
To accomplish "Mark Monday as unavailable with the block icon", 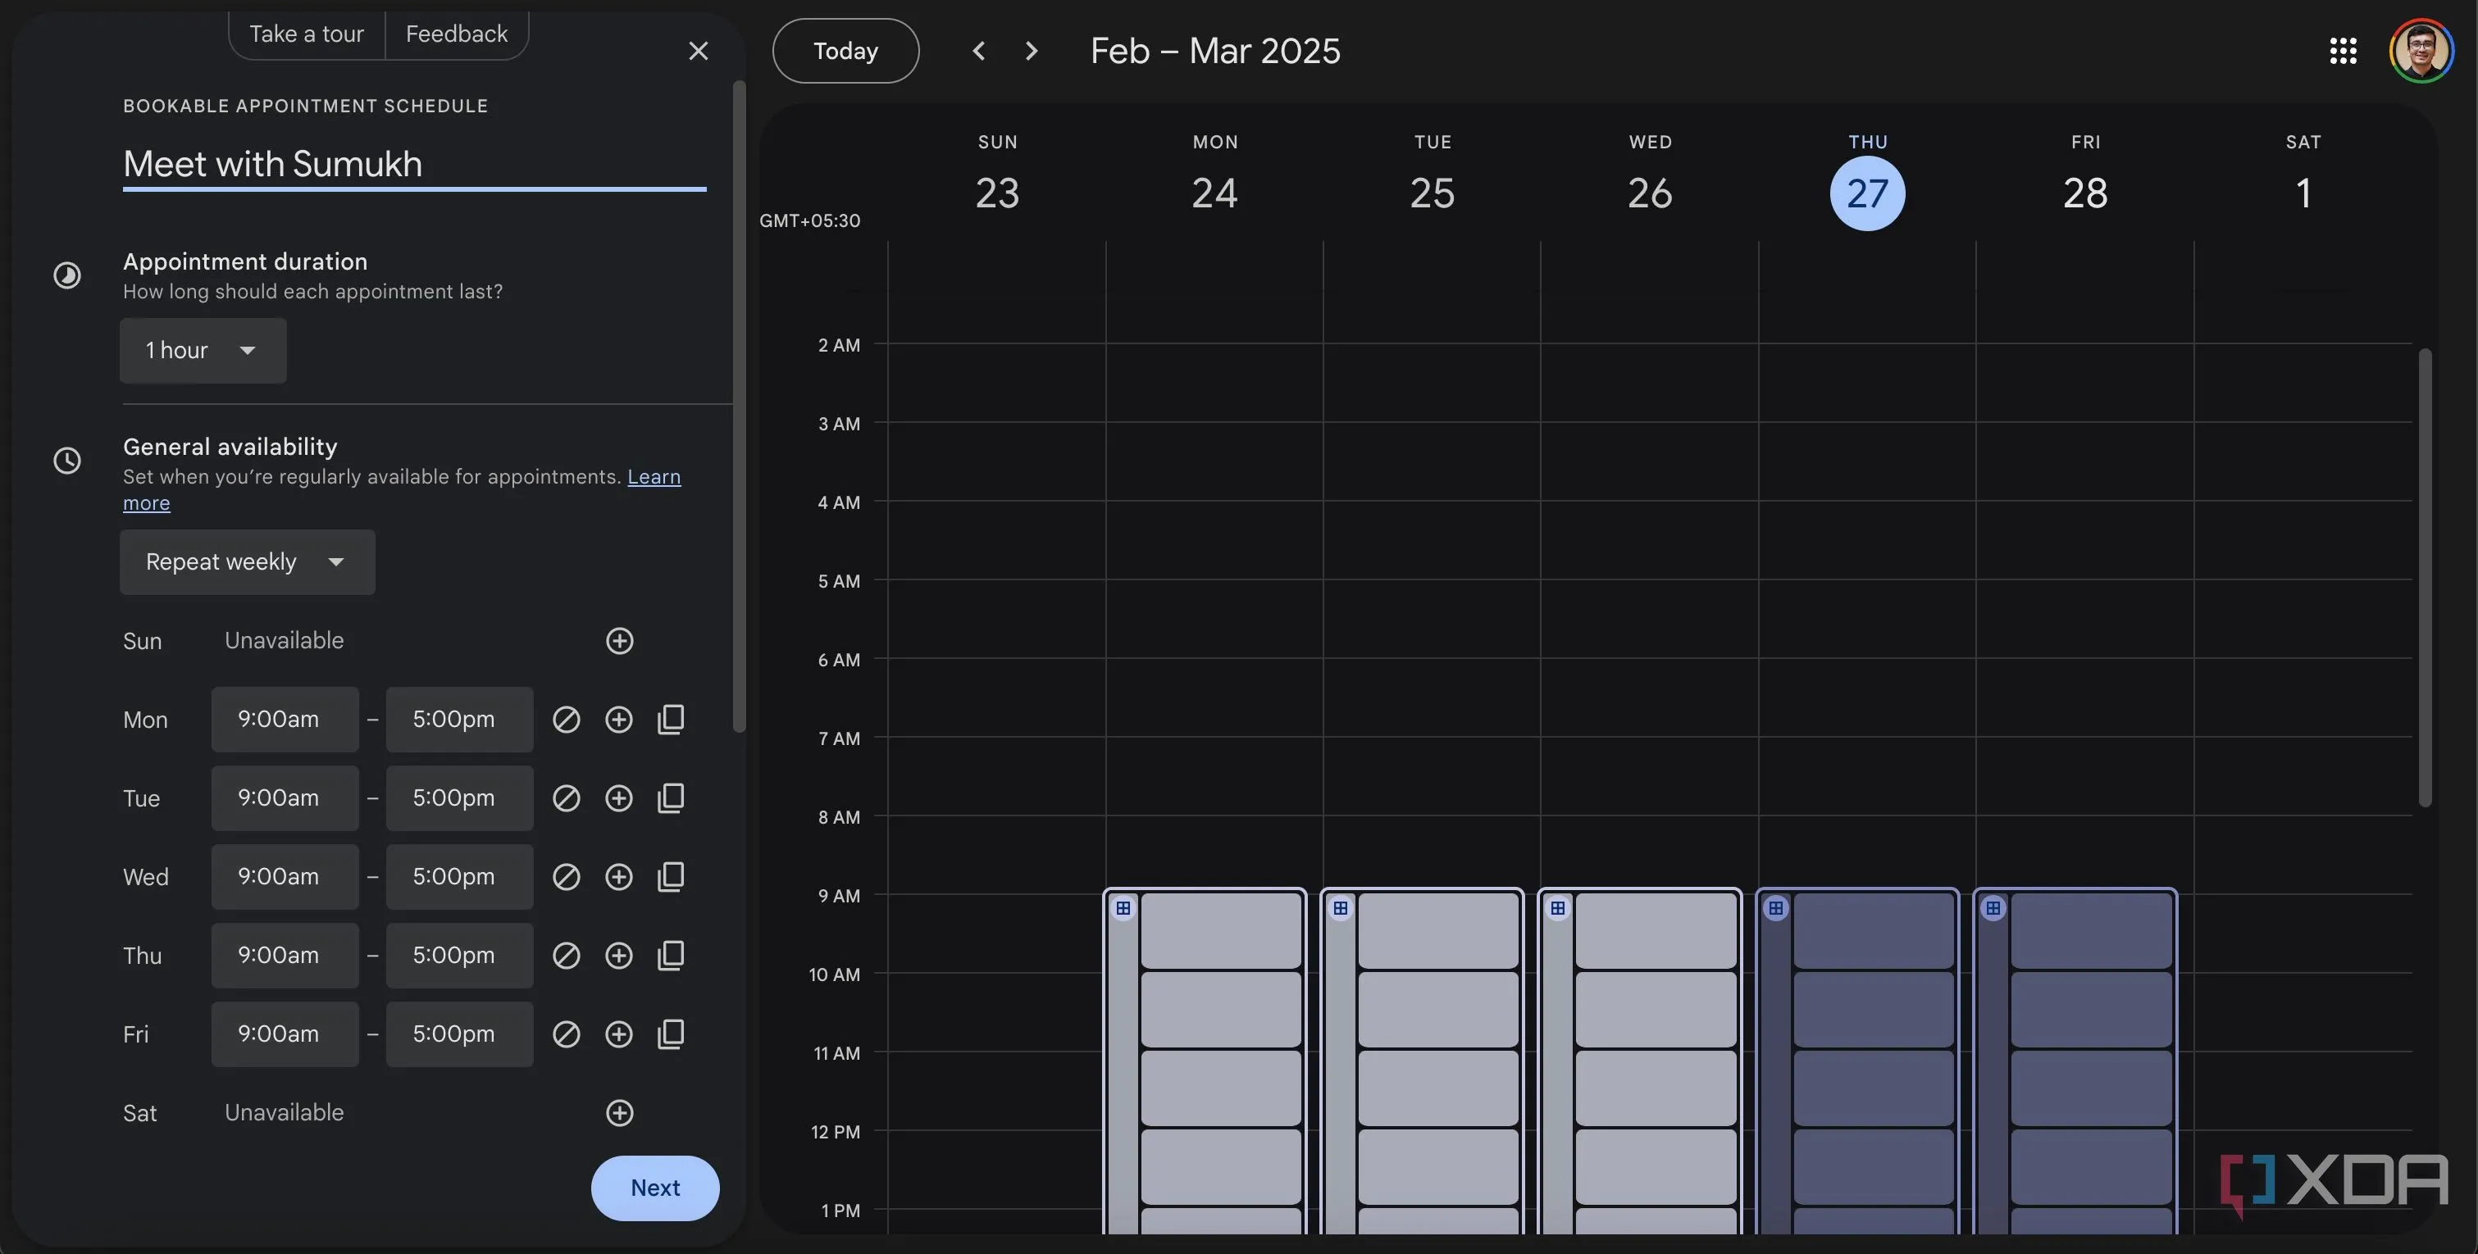I will [566, 720].
